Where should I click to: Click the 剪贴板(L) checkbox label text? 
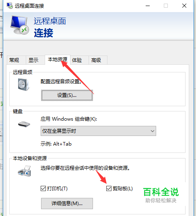tap(123, 189)
